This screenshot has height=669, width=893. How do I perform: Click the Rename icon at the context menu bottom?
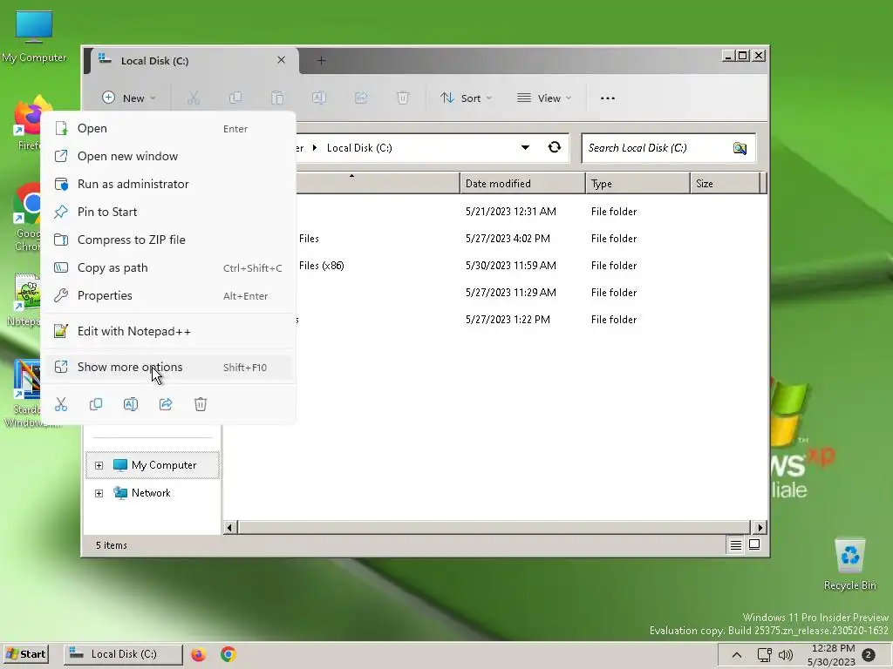[131, 404]
